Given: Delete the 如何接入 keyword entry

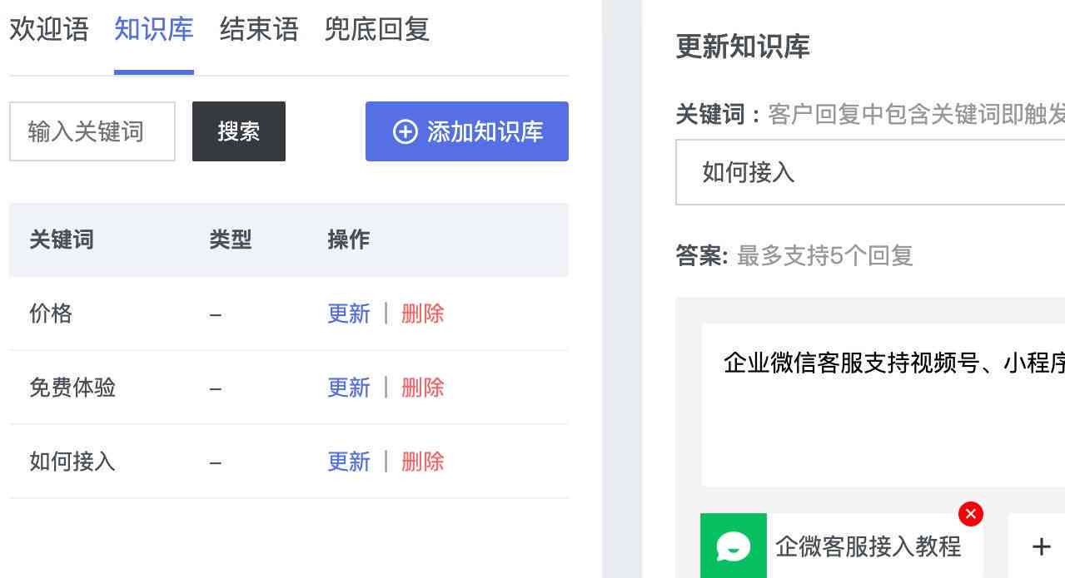Looking at the screenshot, I should click(x=423, y=462).
